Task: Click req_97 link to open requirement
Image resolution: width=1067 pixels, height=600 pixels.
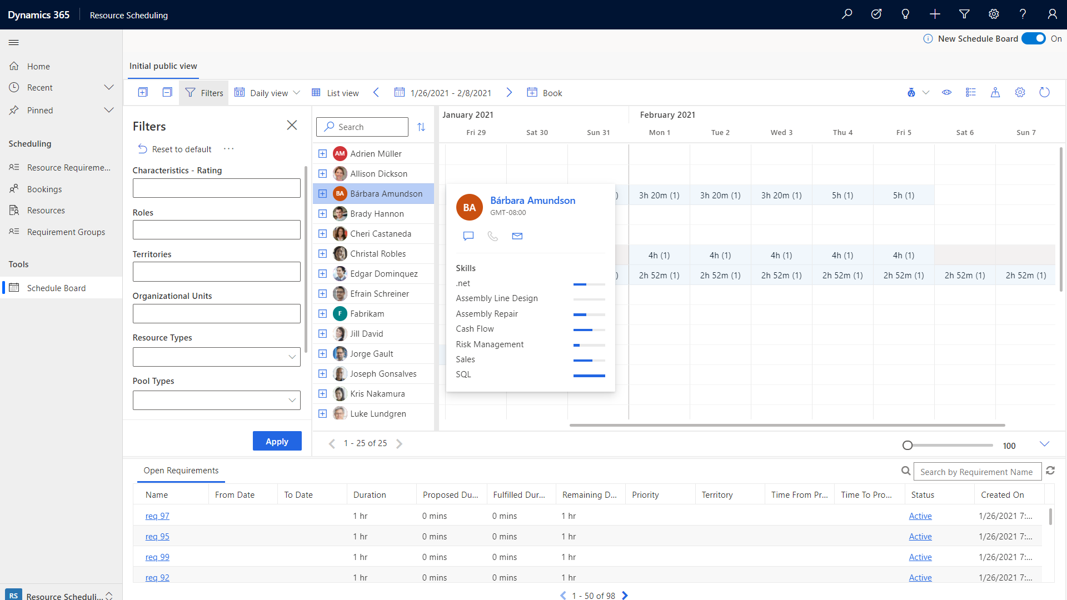Action: pyautogui.click(x=157, y=516)
